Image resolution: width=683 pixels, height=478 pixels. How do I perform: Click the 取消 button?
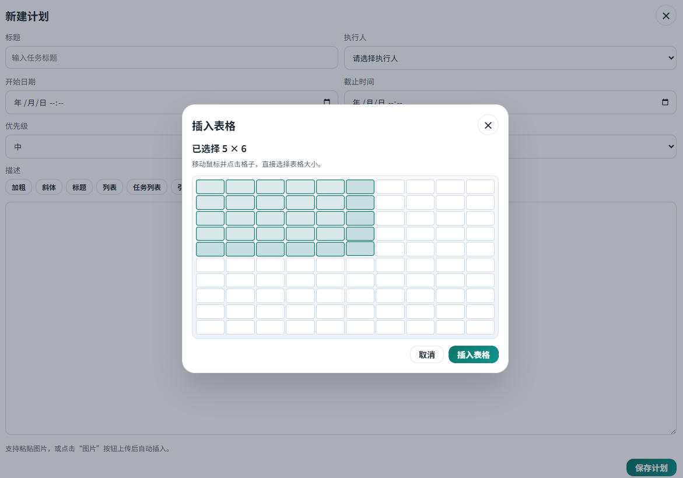pos(426,354)
